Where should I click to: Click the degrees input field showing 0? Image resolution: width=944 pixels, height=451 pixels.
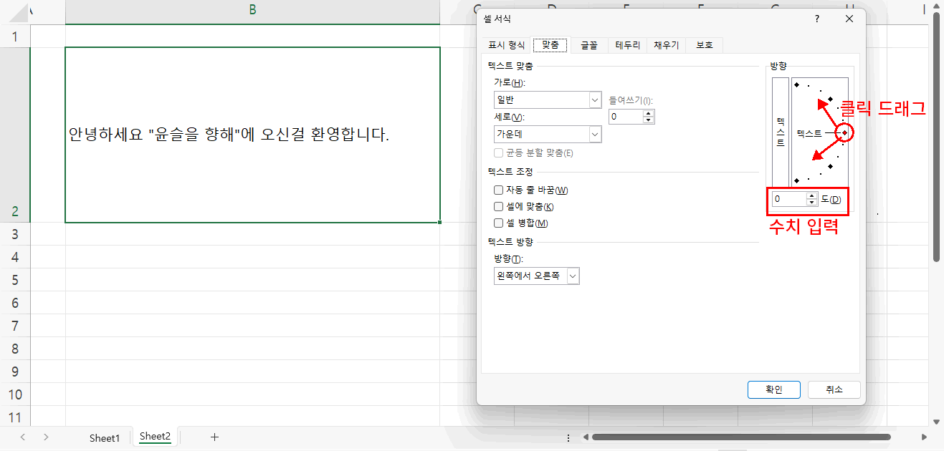(789, 198)
